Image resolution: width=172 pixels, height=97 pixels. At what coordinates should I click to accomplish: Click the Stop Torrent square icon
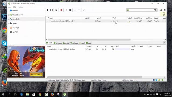[70, 10]
